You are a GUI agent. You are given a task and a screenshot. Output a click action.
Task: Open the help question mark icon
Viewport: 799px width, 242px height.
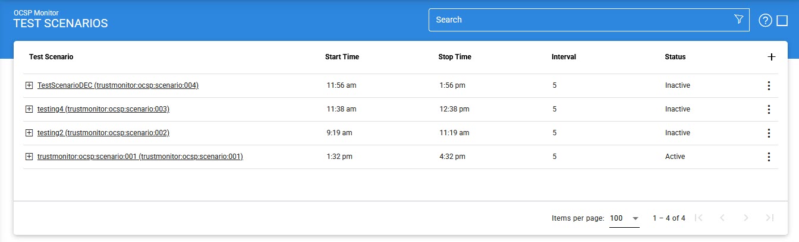[x=765, y=21]
